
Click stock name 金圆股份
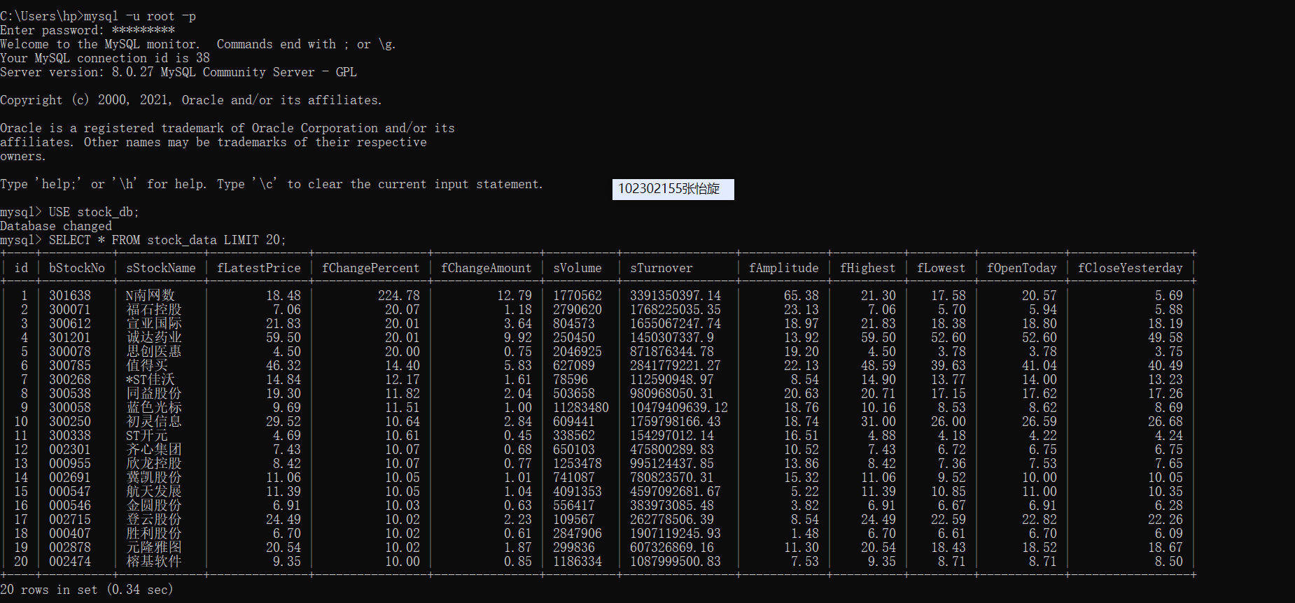(154, 506)
